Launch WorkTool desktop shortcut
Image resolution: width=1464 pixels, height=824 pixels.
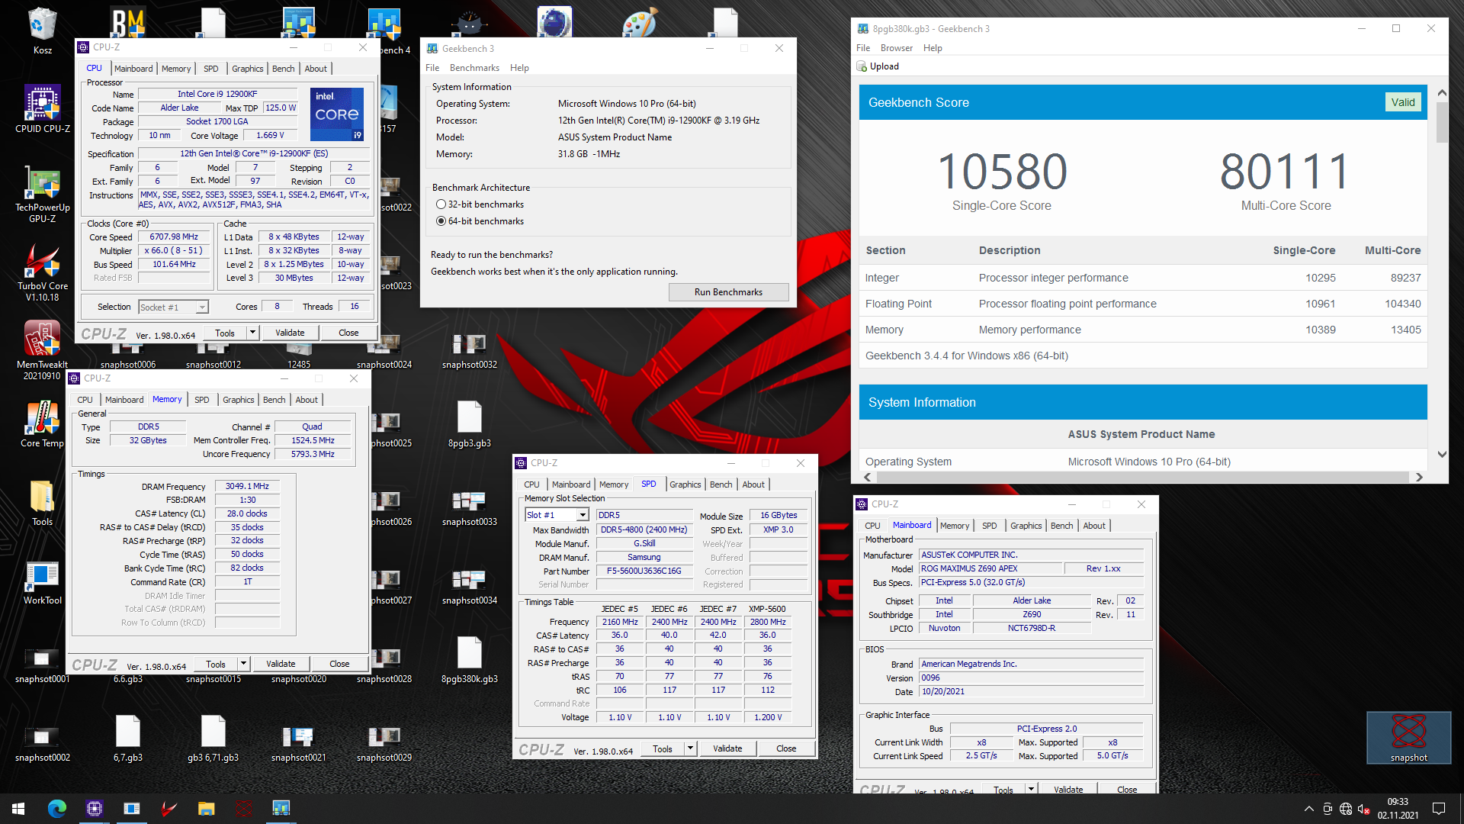pos(42,583)
